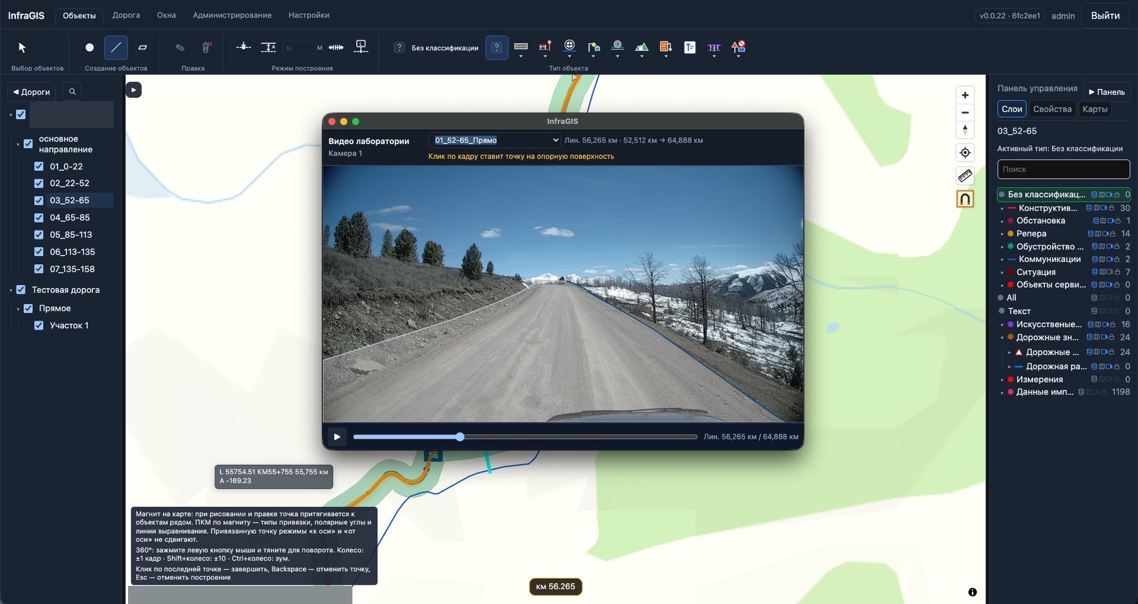The height and width of the screenshot is (604, 1138).
Task: Switch to the Карты tab
Action: [1095, 109]
